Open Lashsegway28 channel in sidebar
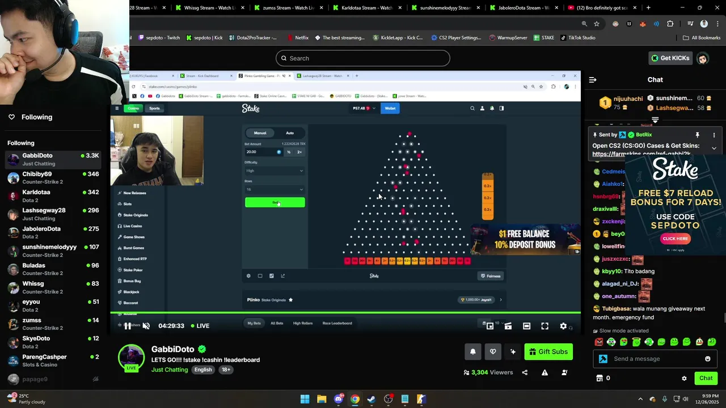The width and height of the screenshot is (726, 408). click(x=54, y=214)
